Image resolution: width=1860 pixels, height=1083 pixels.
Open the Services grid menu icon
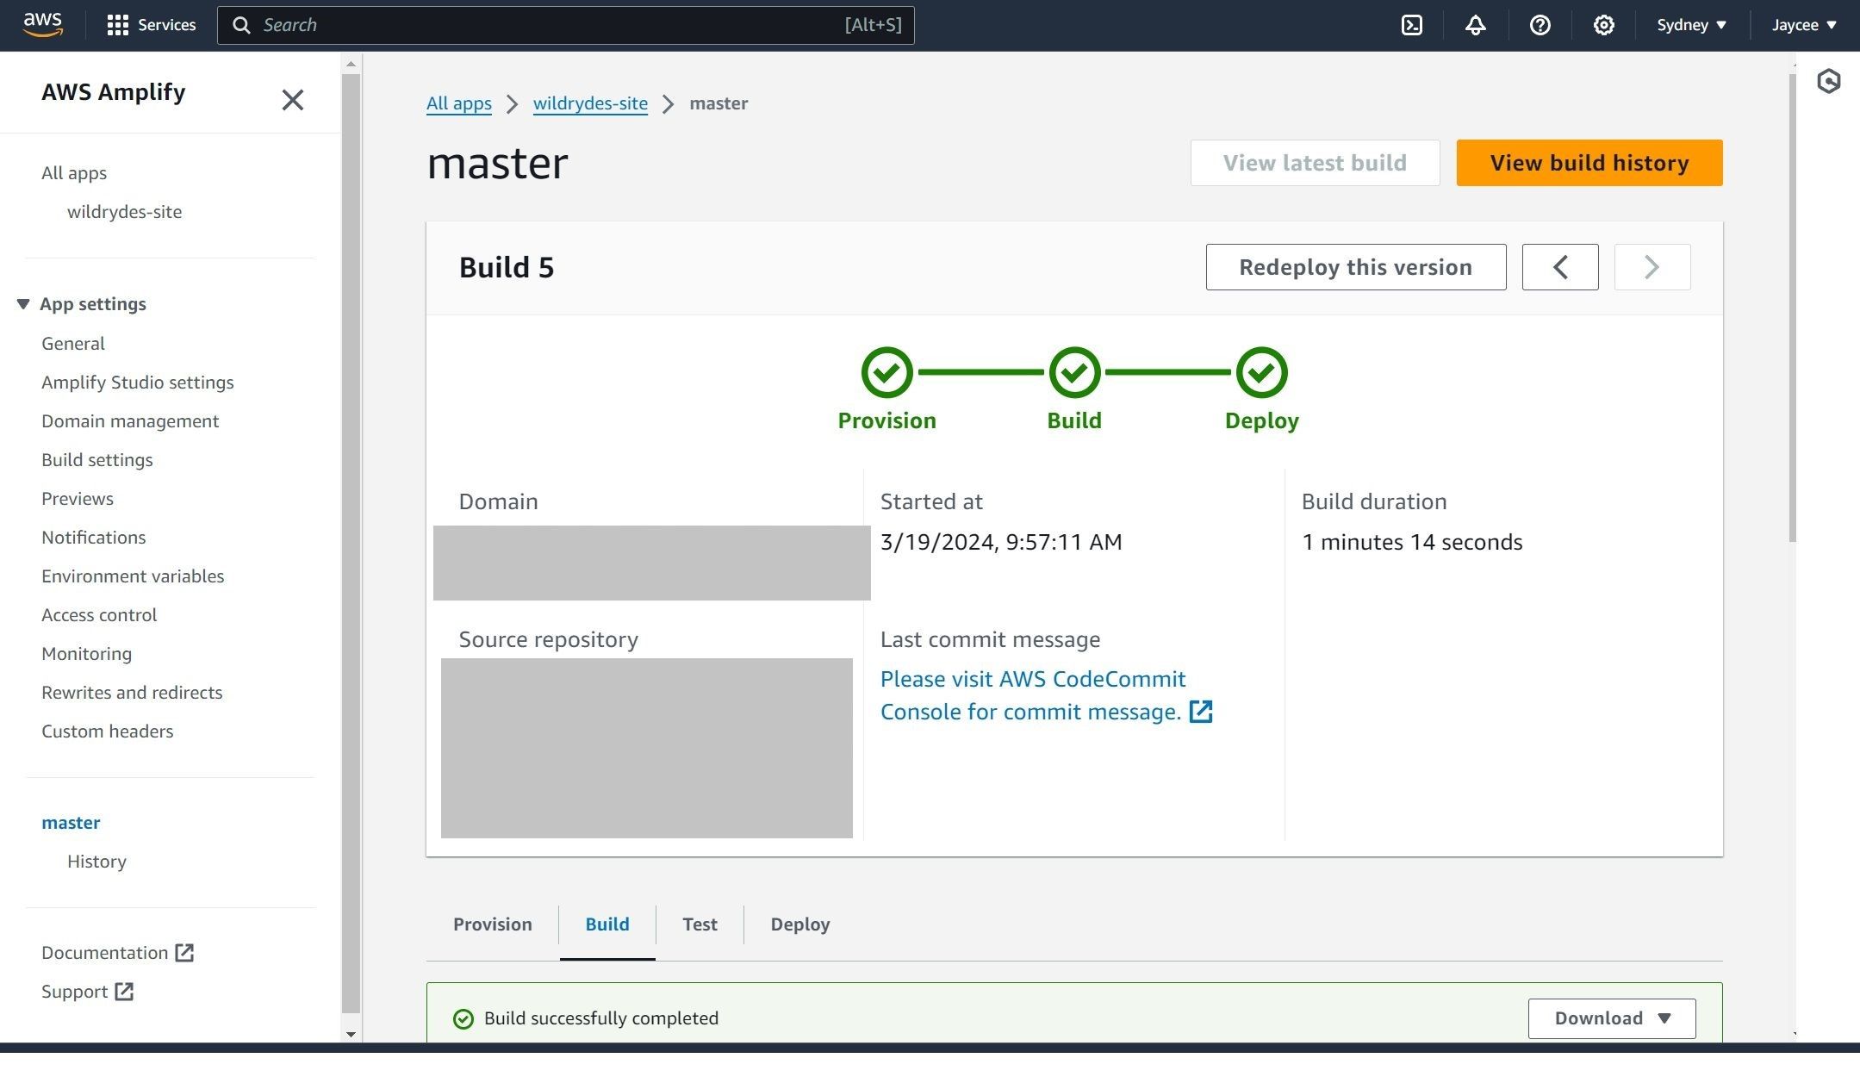click(x=117, y=25)
